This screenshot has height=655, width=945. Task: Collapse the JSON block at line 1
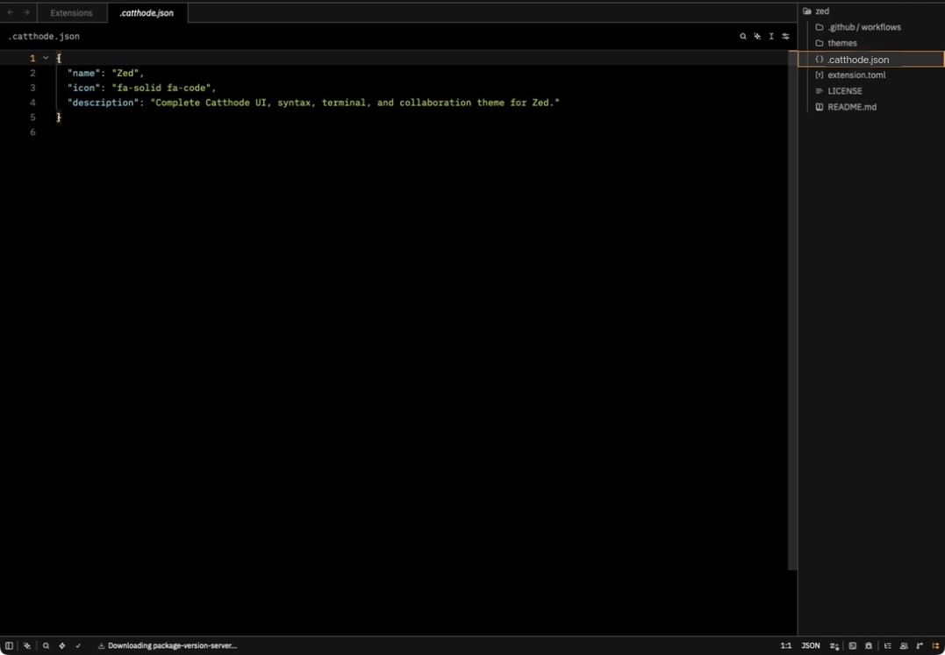tap(46, 58)
